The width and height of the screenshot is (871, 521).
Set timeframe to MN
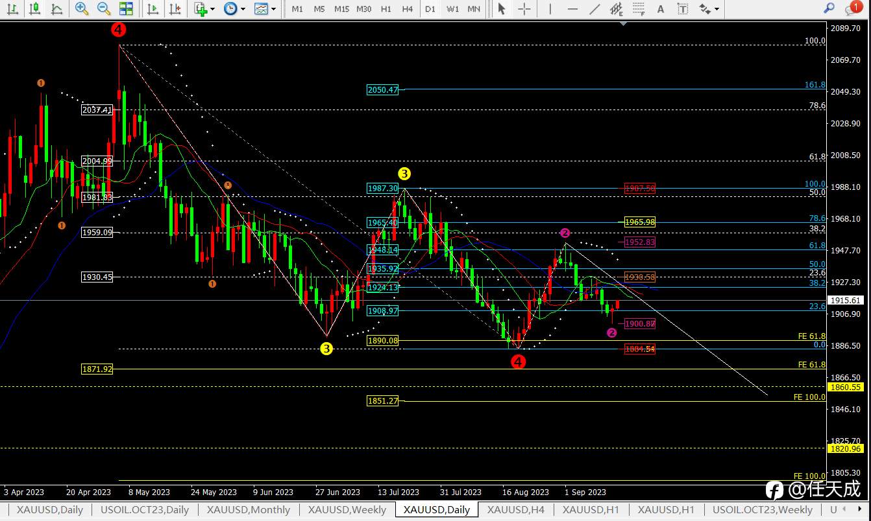pyautogui.click(x=474, y=9)
